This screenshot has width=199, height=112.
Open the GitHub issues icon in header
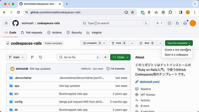169,23
